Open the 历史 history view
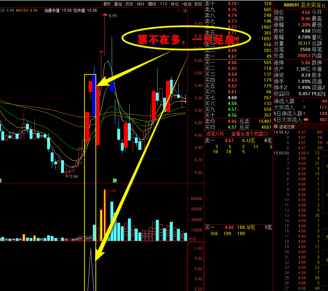The width and height of the screenshot is (328, 291). [x=129, y=4]
